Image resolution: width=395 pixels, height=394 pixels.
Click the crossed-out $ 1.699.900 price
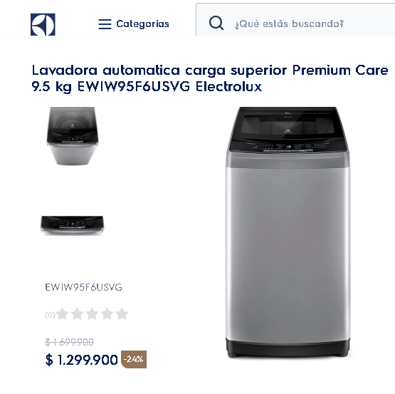point(69,342)
